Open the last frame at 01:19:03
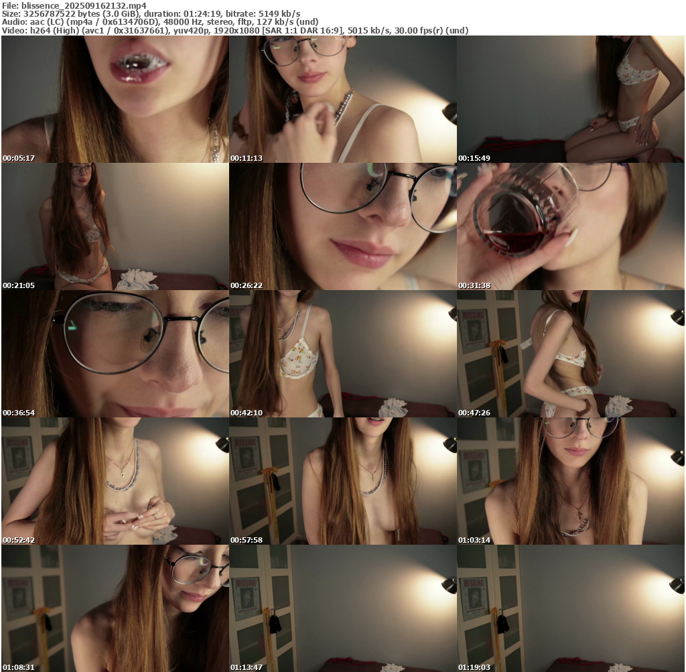Viewport: 686px width, 672px height. coord(571,608)
